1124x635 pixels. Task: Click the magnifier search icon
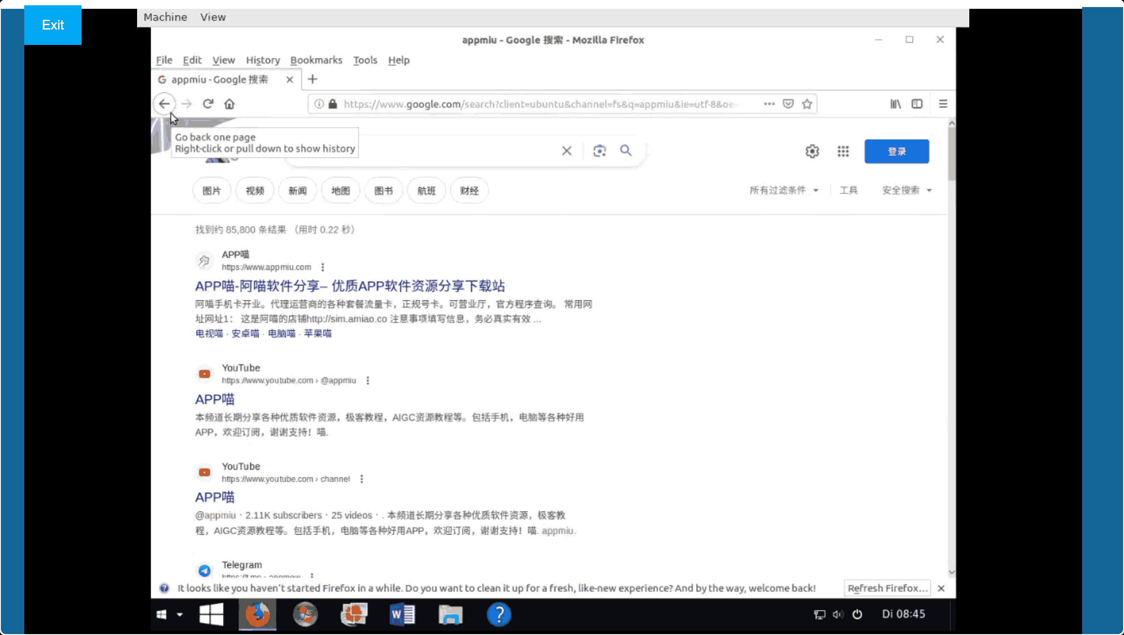click(626, 151)
